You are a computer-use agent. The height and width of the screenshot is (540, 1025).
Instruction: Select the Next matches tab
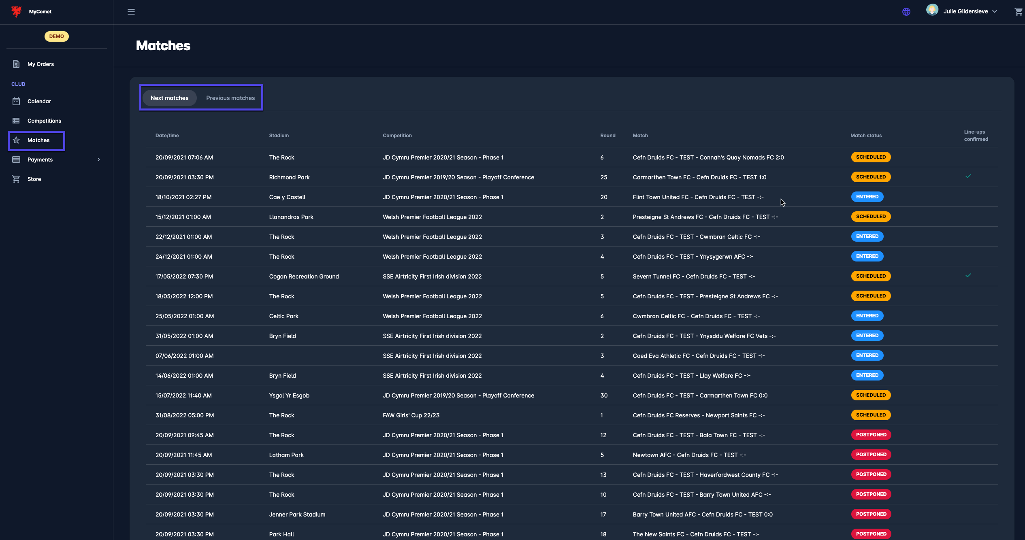(x=169, y=98)
